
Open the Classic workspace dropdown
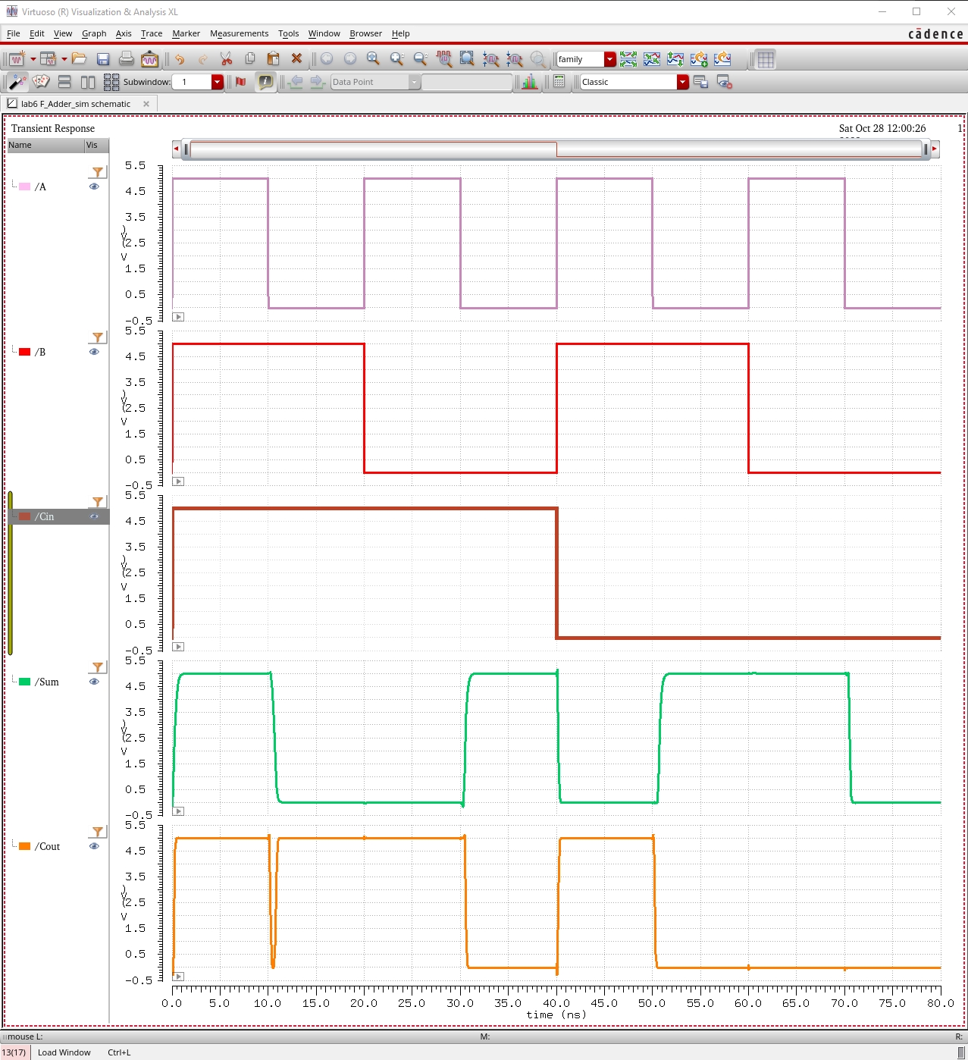682,82
